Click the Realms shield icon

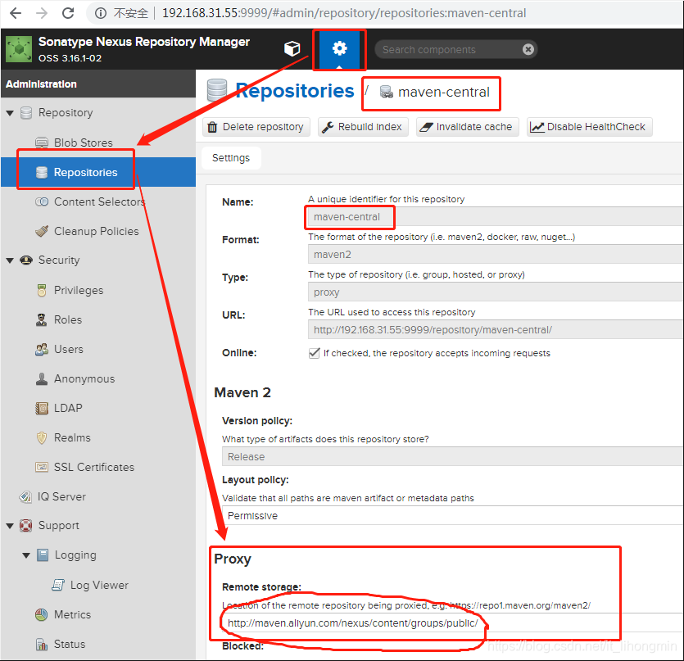pyautogui.click(x=42, y=437)
